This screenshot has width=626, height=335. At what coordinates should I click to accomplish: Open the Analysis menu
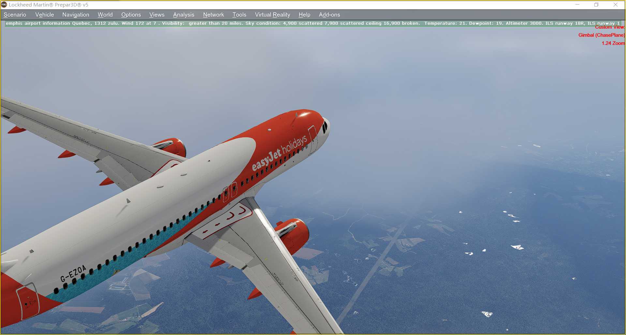pyautogui.click(x=184, y=15)
